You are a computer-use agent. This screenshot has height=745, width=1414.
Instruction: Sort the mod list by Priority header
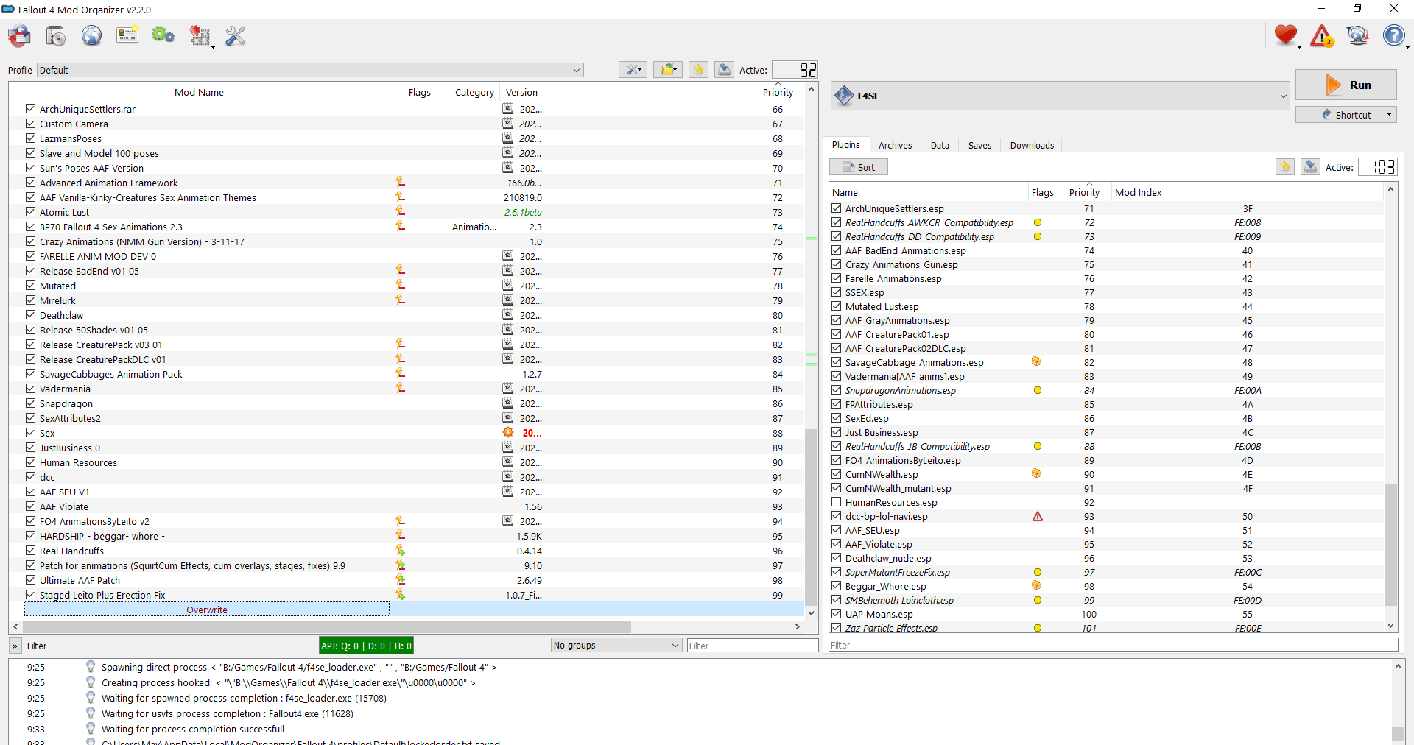pyautogui.click(x=778, y=92)
